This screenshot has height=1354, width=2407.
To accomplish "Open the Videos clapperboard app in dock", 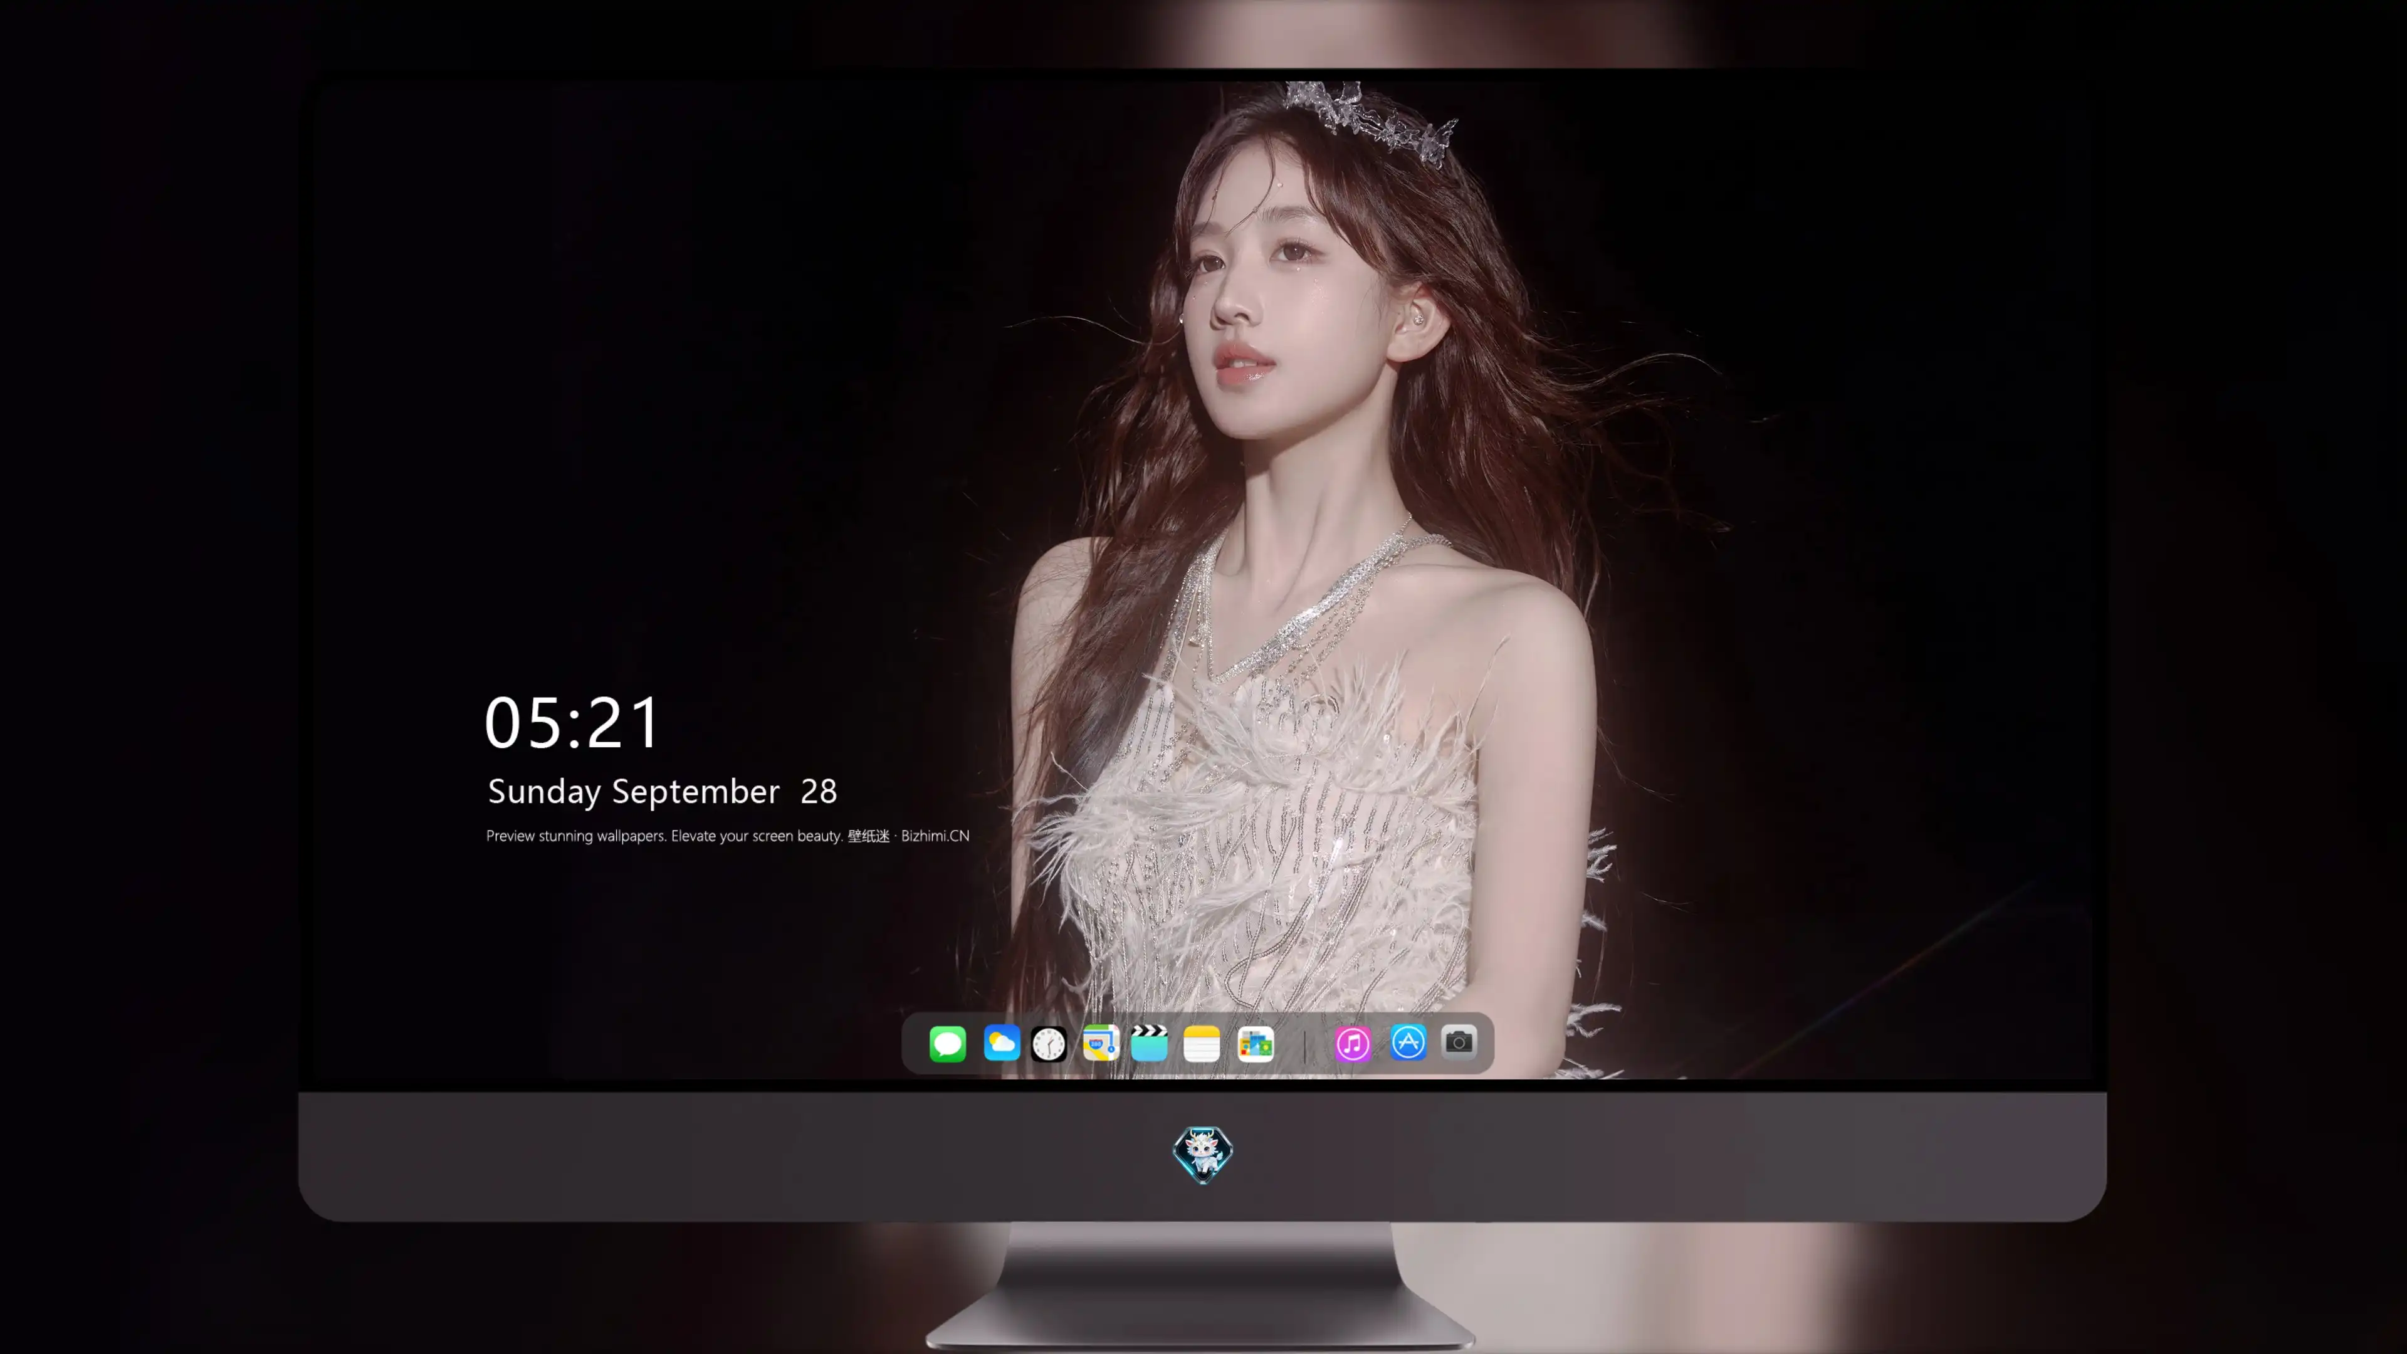I will pyautogui.click(x=1150, y=1043).
